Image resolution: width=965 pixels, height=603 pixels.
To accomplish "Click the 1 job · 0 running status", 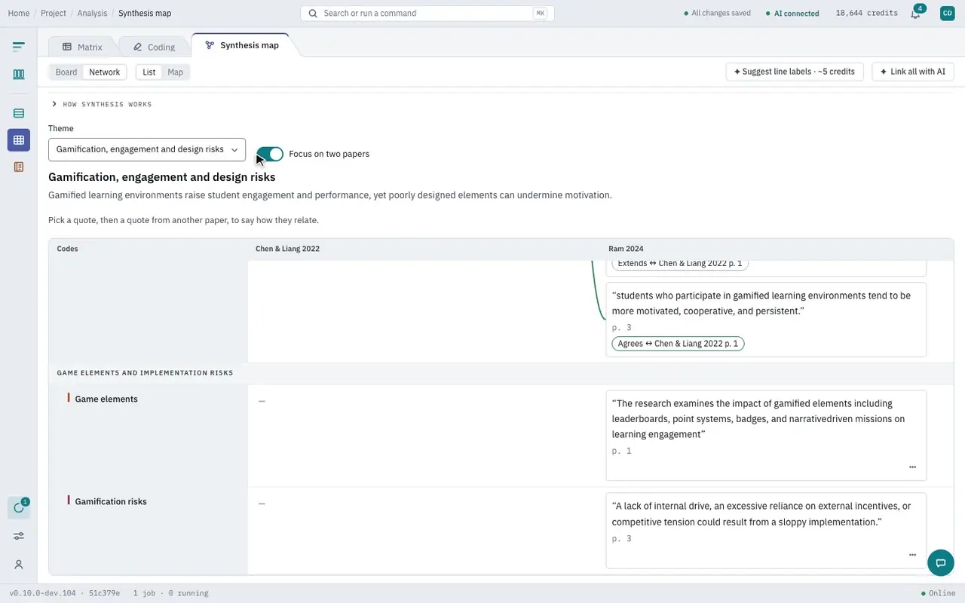I will pos(170,593).
